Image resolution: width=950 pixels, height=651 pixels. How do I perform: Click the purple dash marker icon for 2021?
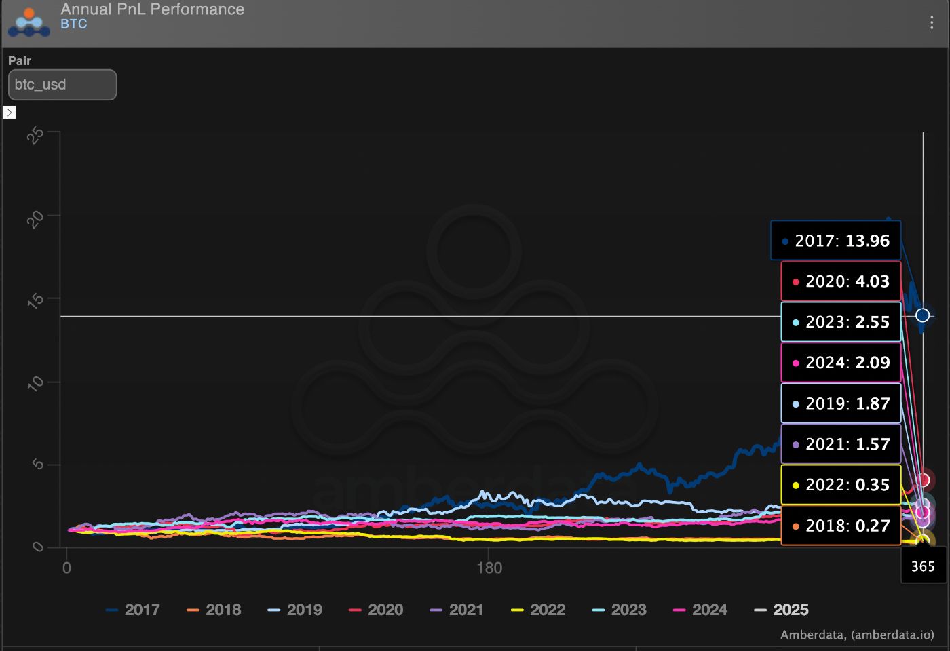(x=437, y=610)
